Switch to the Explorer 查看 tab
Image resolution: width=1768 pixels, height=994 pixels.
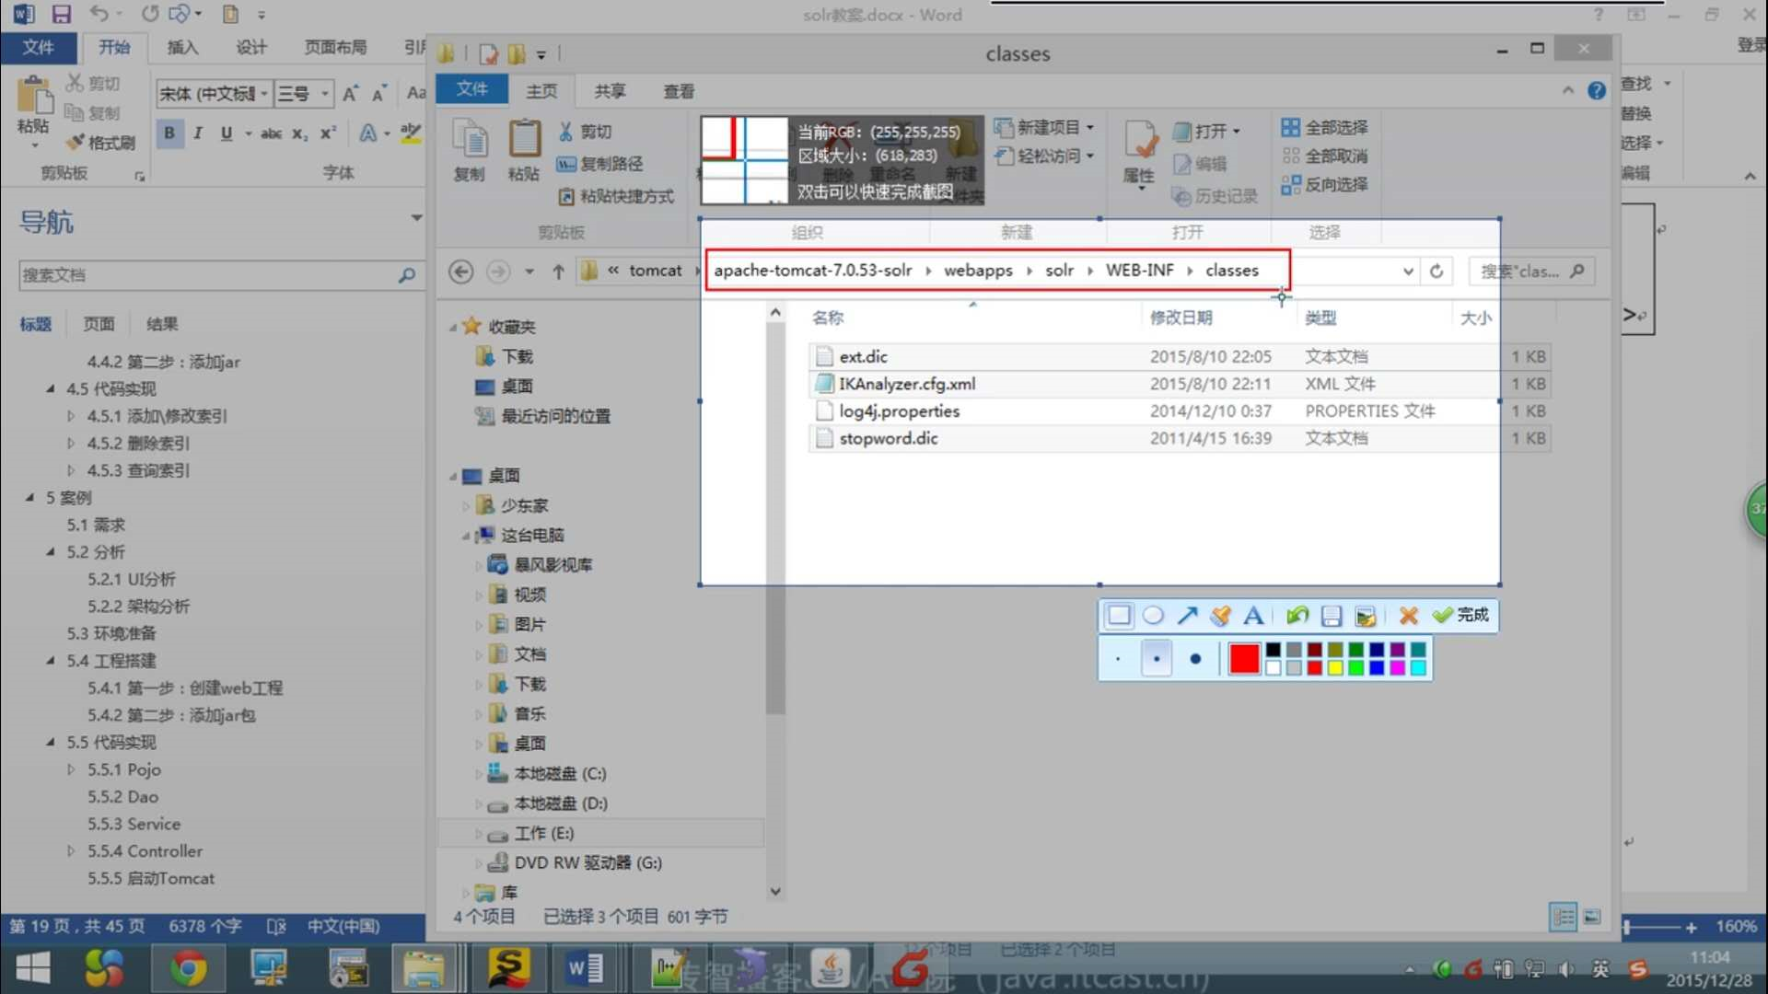(x=679, y=91)
